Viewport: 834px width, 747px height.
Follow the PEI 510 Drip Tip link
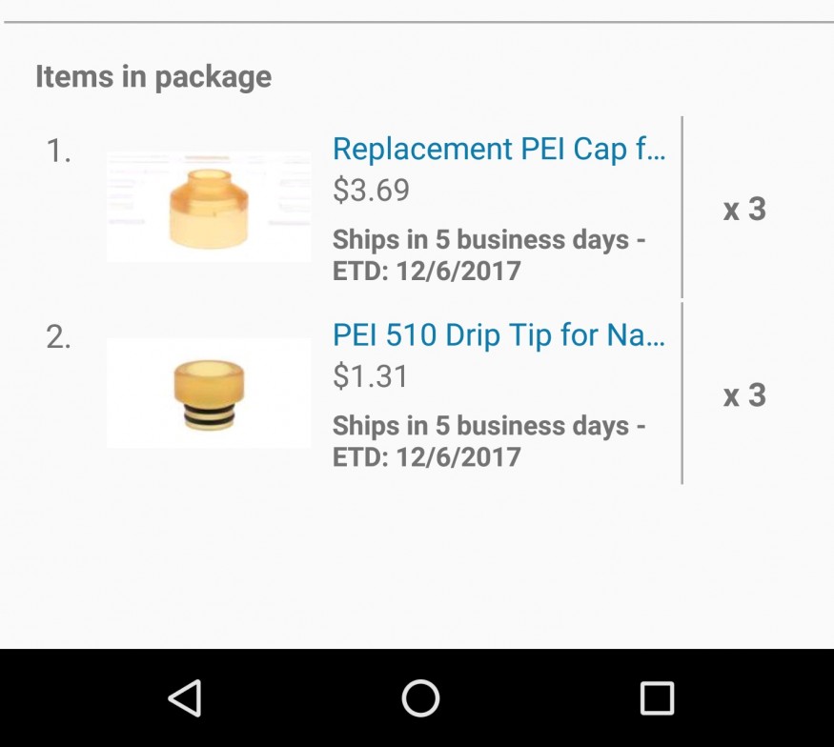[x=498, y=335]
